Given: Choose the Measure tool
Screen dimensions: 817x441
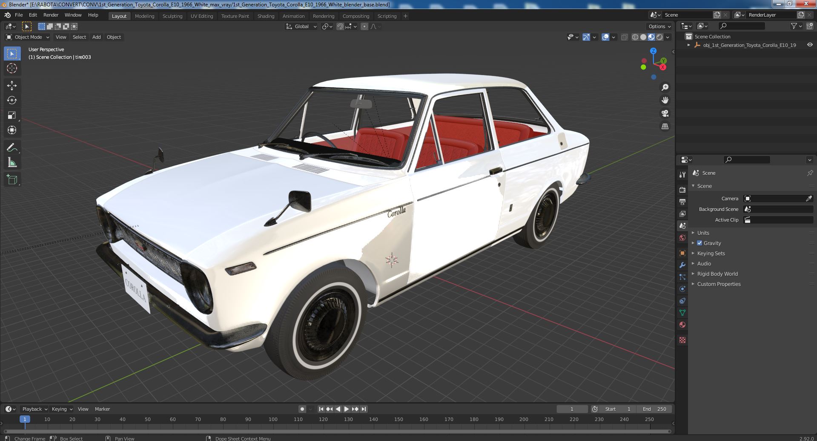Looking at the screenshot, I should point(12,162).
